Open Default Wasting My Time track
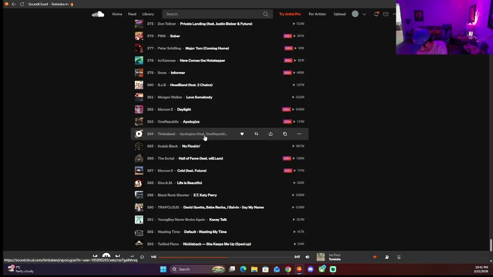The width and height of the screenshot is (493, 277). point(205,232)
